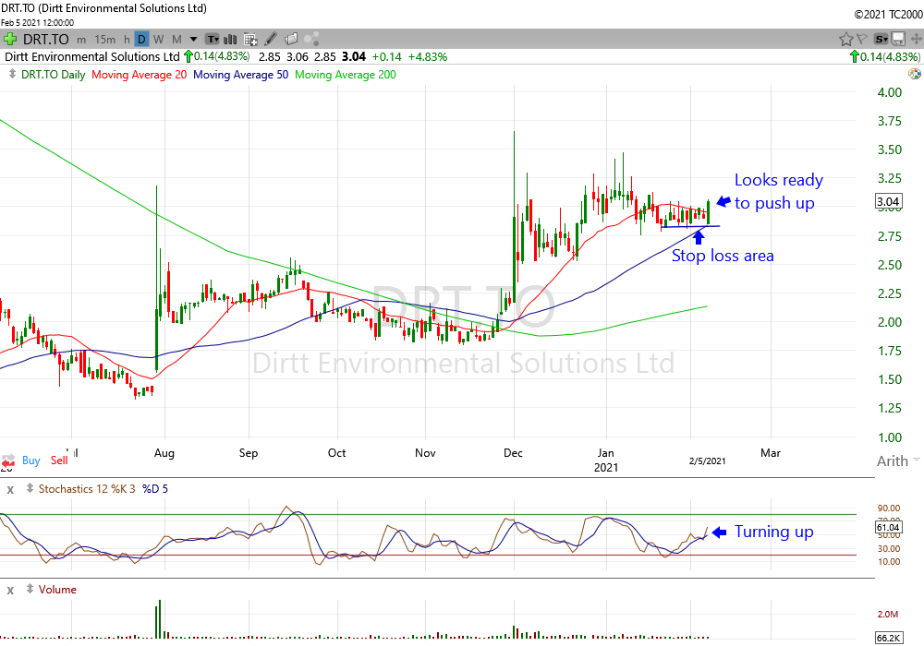Open the notes icon in chart toolbar

[291, 40]
